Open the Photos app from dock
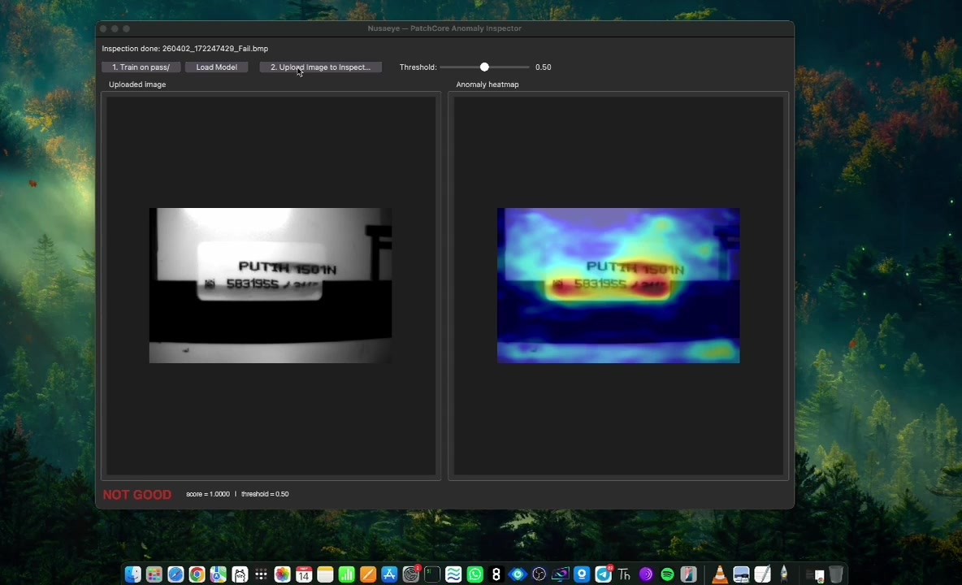The image size is (962, 585). (x=282, y=574)
